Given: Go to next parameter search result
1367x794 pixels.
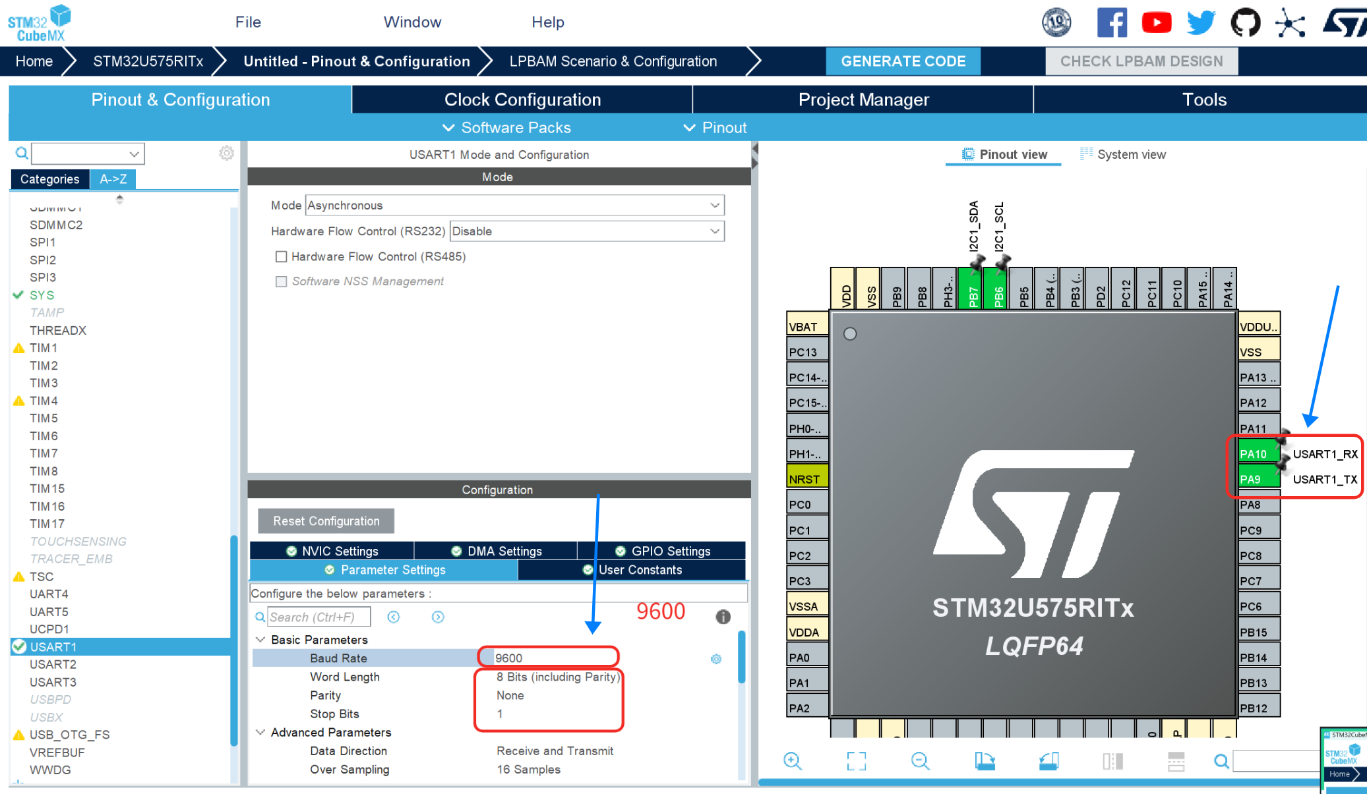Looking at the screenshot, I should click(438, 617).
